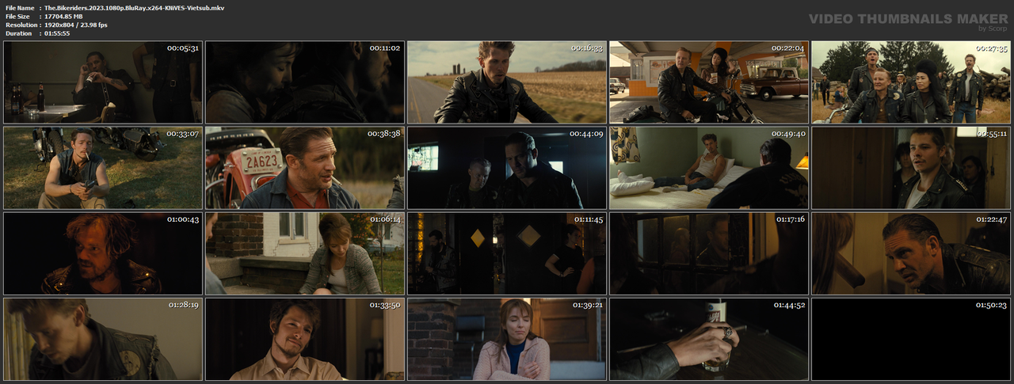Screen dimensions: 1014x384
Task: Pick the frame at 01:28:19
Action: click(103, 339)
